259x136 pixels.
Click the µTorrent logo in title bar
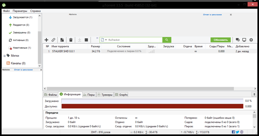point(4,5)
